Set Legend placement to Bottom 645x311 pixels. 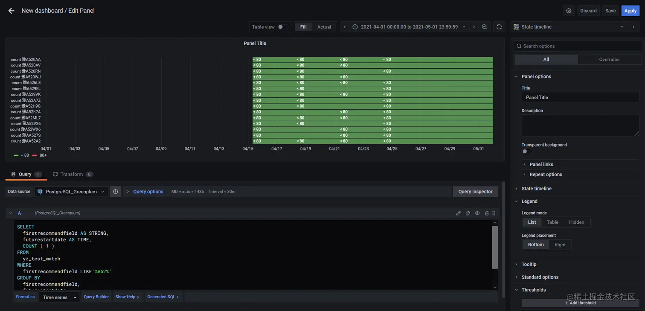(536, 245)
